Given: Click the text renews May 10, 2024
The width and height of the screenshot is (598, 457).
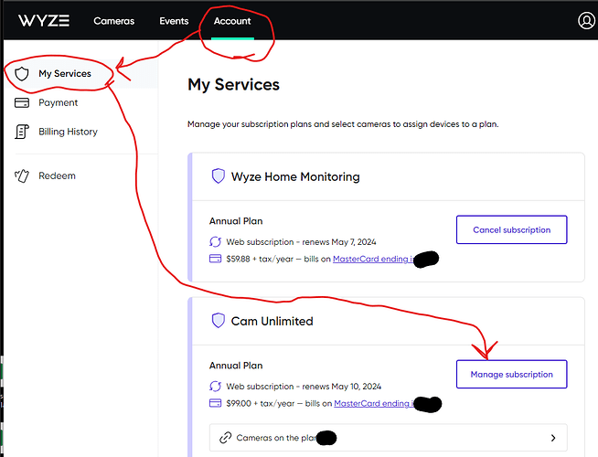Looking at the screenshot, I should 342,387.
